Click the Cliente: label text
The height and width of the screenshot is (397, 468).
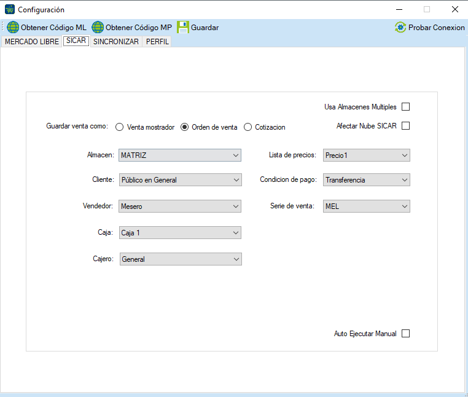click(103, 179)
